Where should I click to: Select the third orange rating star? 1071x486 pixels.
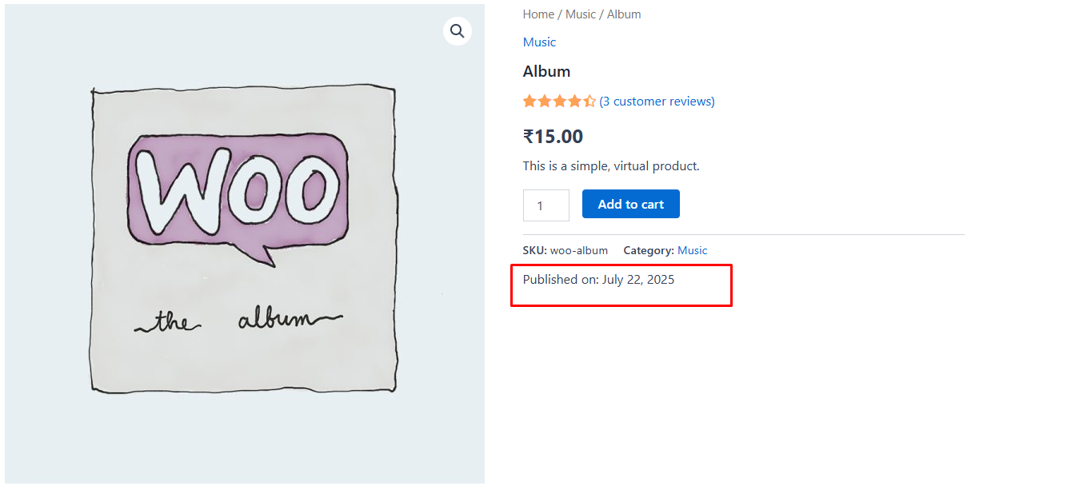click(560, 101)
